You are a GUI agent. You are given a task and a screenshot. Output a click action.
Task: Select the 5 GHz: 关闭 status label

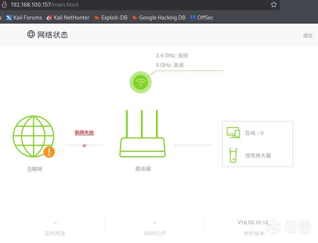(170, 65)
